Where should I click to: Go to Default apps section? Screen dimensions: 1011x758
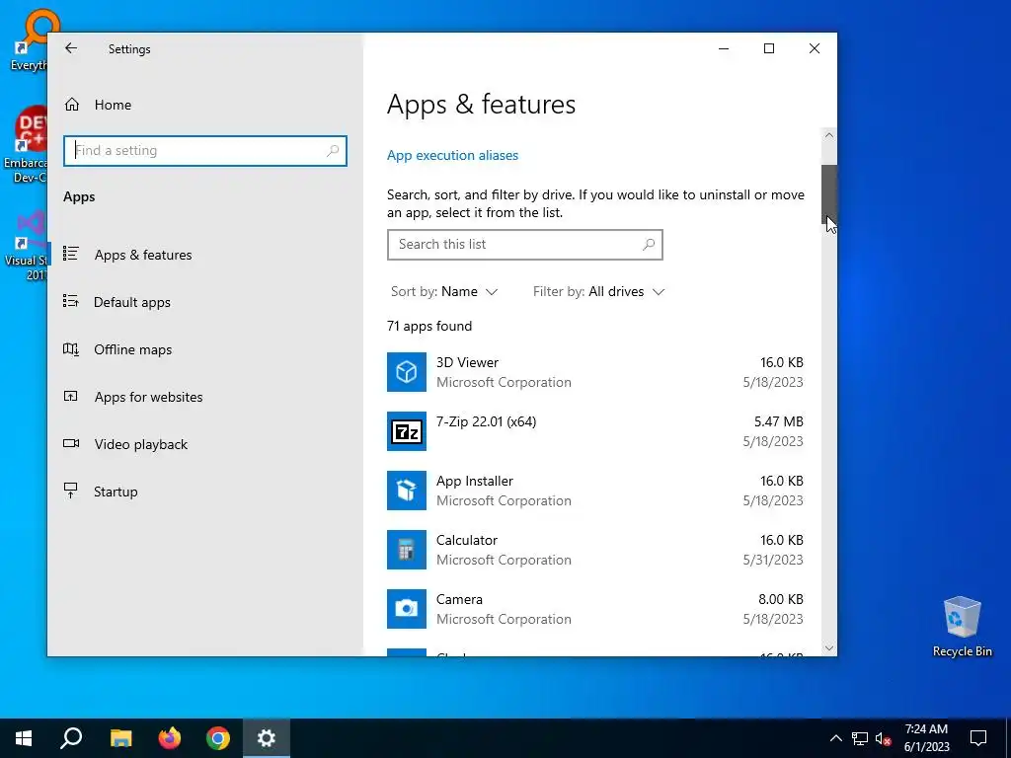[x=132, y=302]
